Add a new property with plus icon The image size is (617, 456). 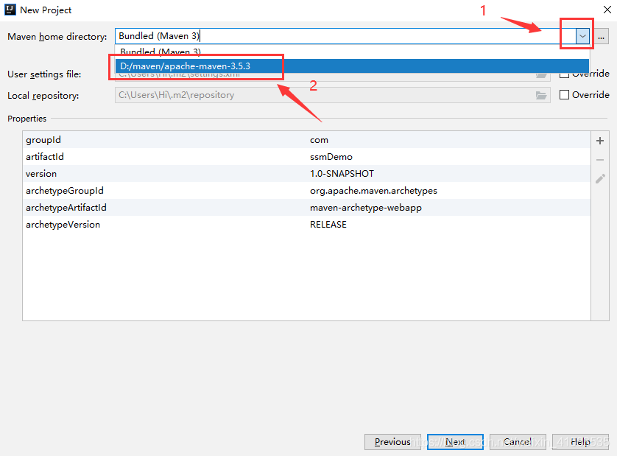click(x=600, y=141)
